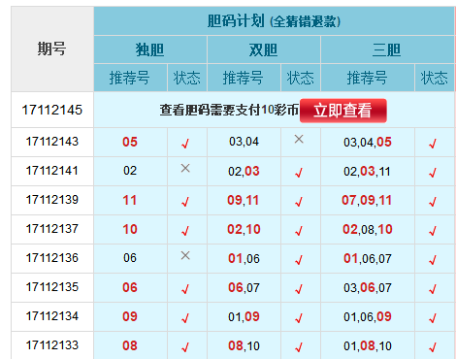This screenshot has width=456, height=359.
Task: Click 双胆 numbers 02,10
Action: 244,229
